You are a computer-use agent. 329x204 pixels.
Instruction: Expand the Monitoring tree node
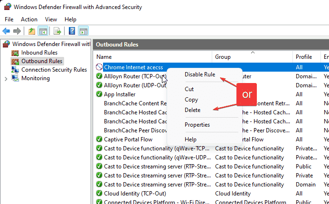tap(6, 79)
